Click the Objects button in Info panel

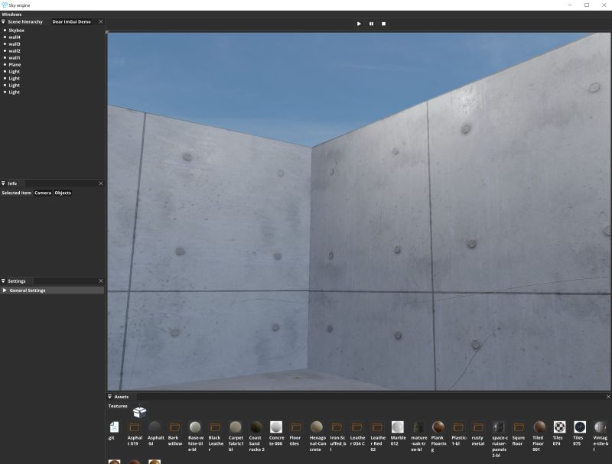61,193
